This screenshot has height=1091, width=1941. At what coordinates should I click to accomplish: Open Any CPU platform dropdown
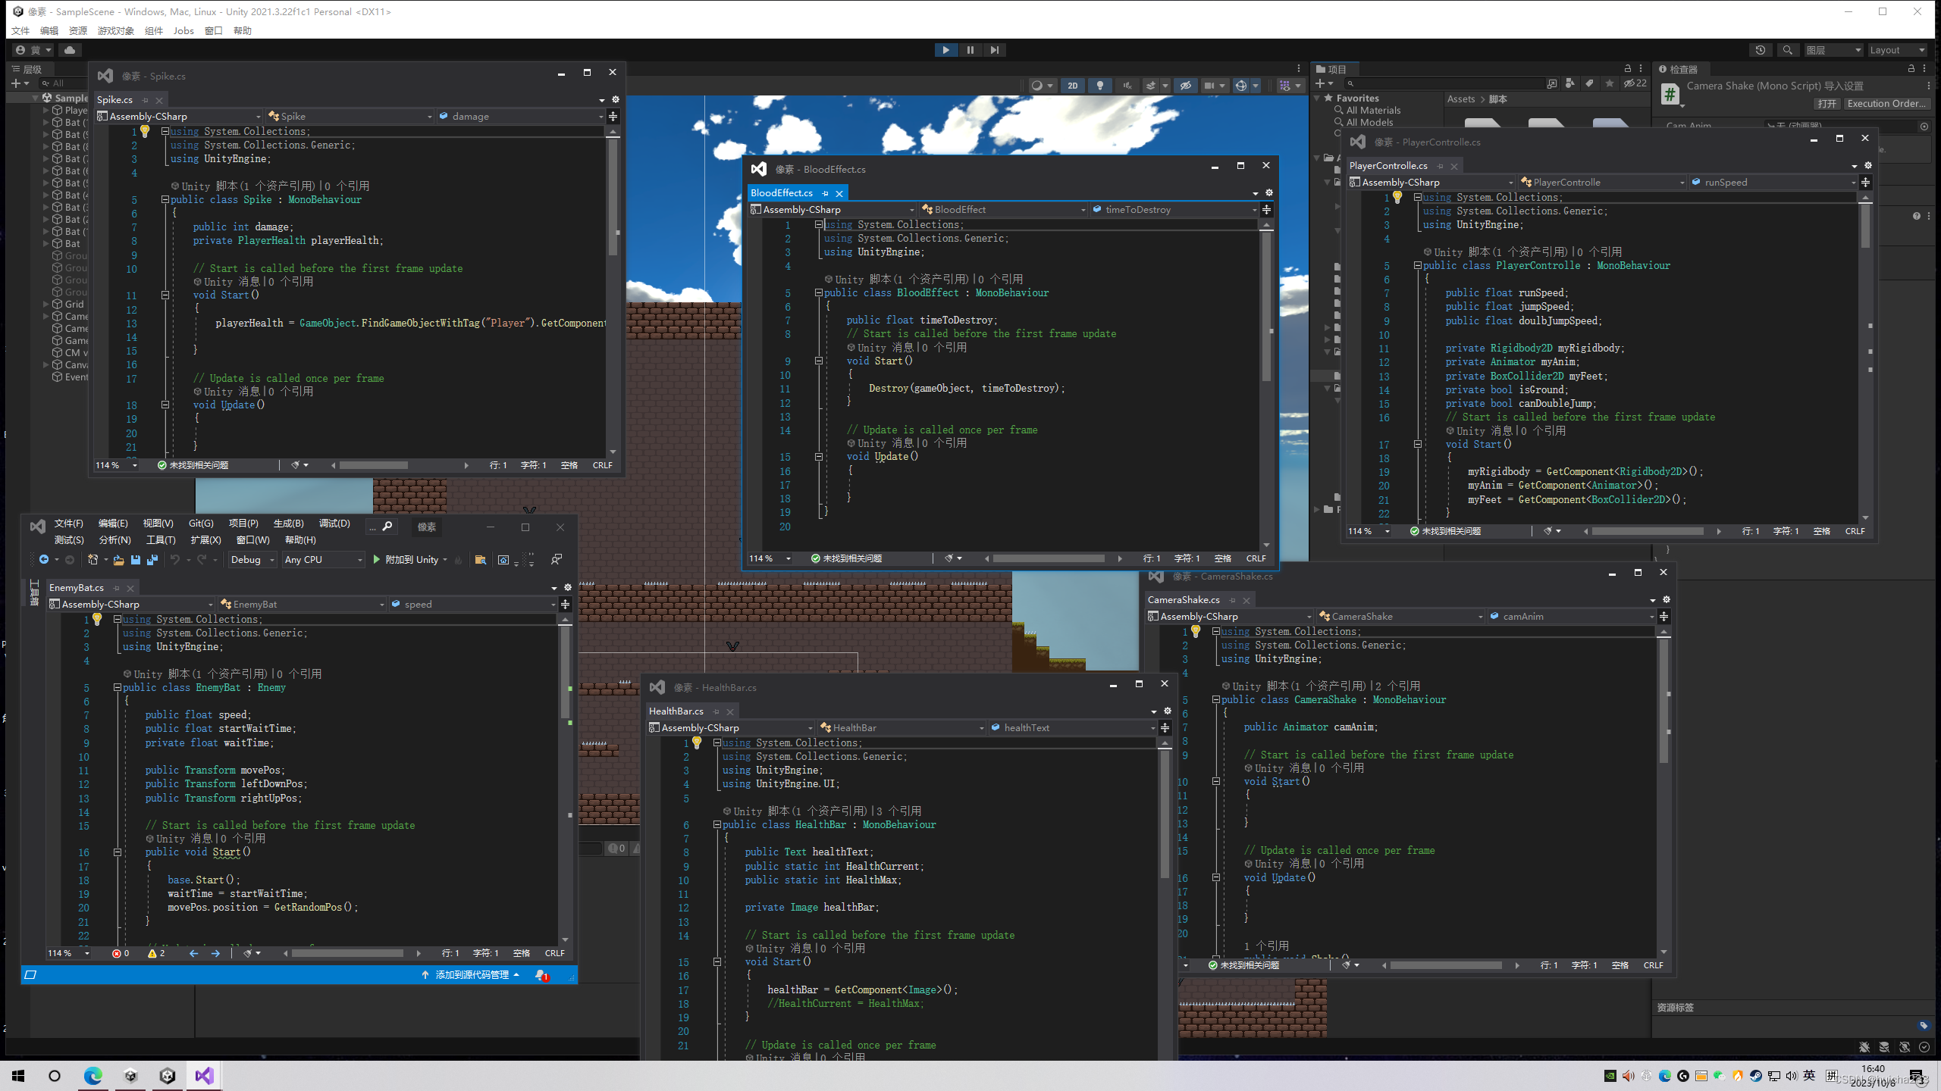(324, 560)
